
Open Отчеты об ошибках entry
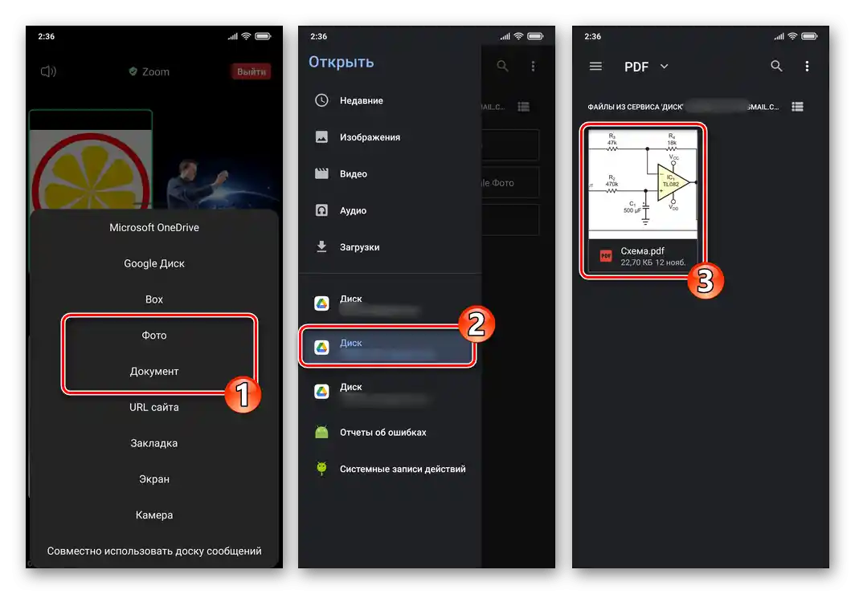tap(390, 433)
